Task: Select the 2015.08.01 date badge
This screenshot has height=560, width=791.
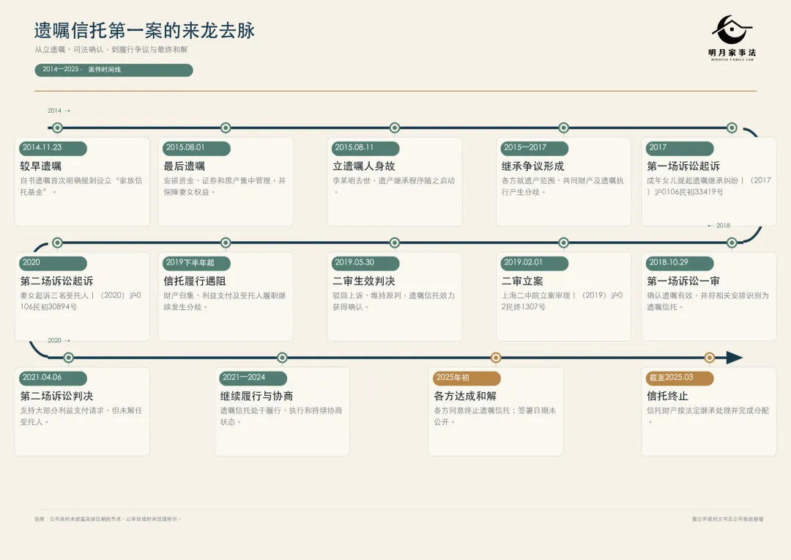Action: coord(197,148)
